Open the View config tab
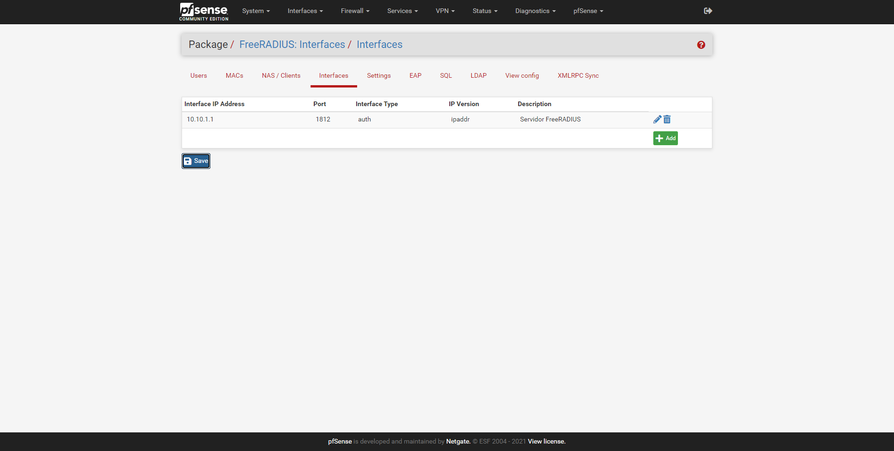 522,75
